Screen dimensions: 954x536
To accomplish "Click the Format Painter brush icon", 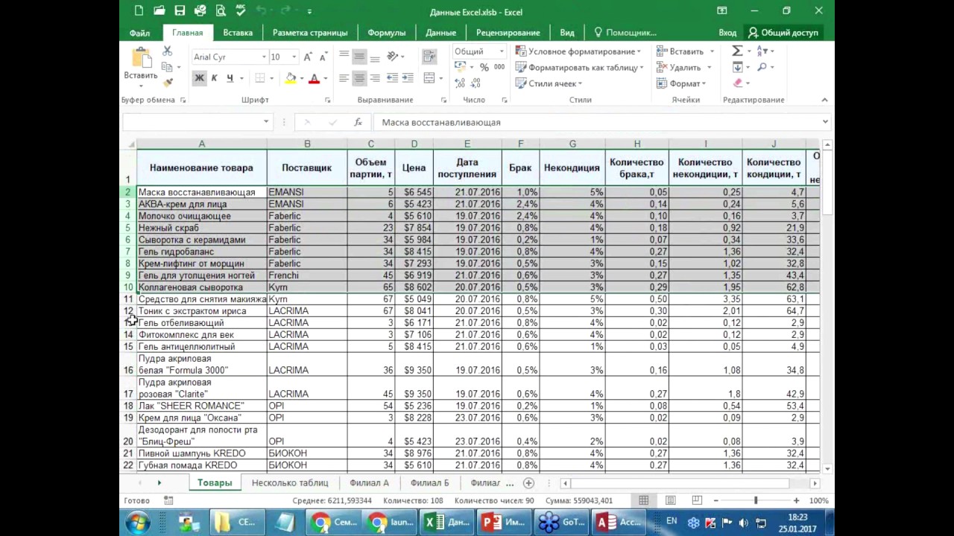I will [x=168, y=82].
